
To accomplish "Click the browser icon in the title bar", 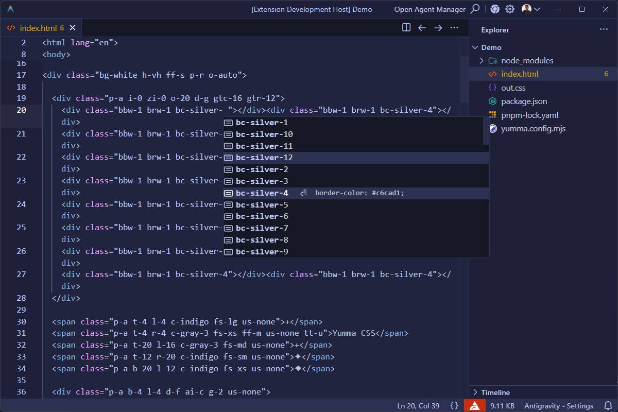I will [x=494, y=9].
